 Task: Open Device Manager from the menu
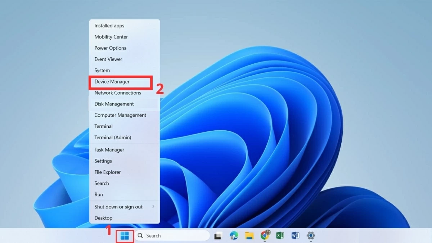click(112, 81)
